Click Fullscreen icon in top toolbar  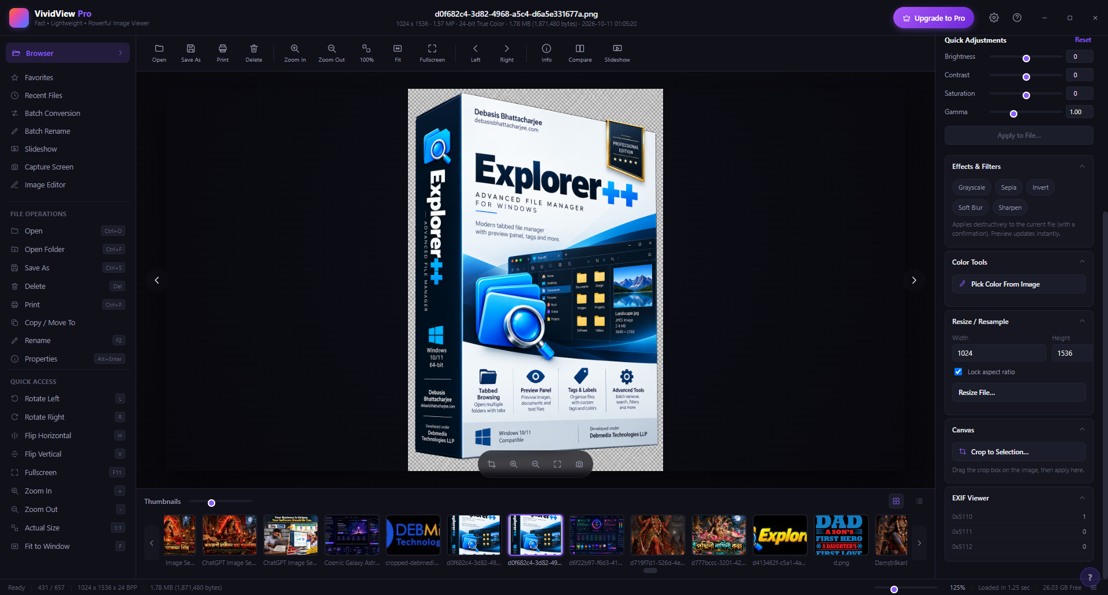[x=432, y=53]
